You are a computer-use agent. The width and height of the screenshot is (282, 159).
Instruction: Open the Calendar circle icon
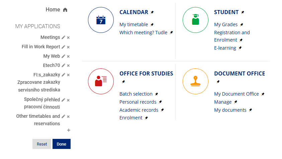click(101, 20)
